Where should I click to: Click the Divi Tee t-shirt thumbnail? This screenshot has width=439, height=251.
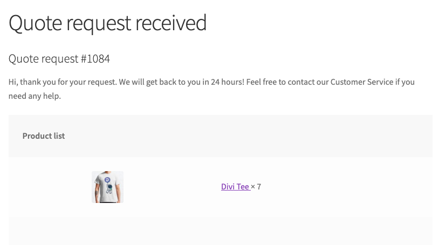click(107, 187)
